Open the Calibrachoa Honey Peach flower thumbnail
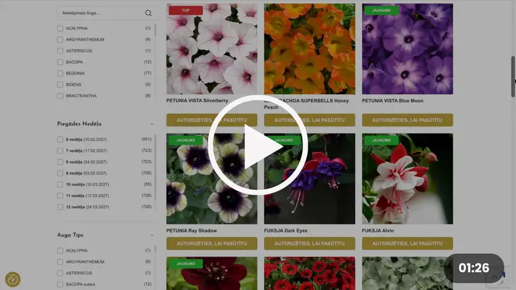 [x=309, y=49]
